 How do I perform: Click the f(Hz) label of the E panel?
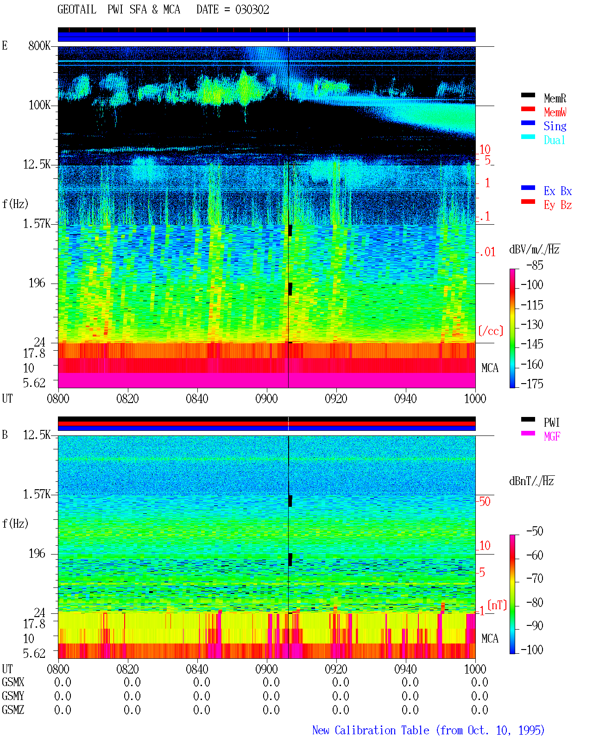pos(15,204)
